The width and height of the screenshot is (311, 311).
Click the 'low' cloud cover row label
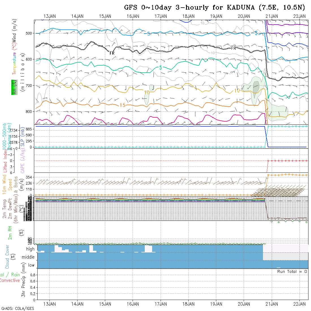(31, 265)
